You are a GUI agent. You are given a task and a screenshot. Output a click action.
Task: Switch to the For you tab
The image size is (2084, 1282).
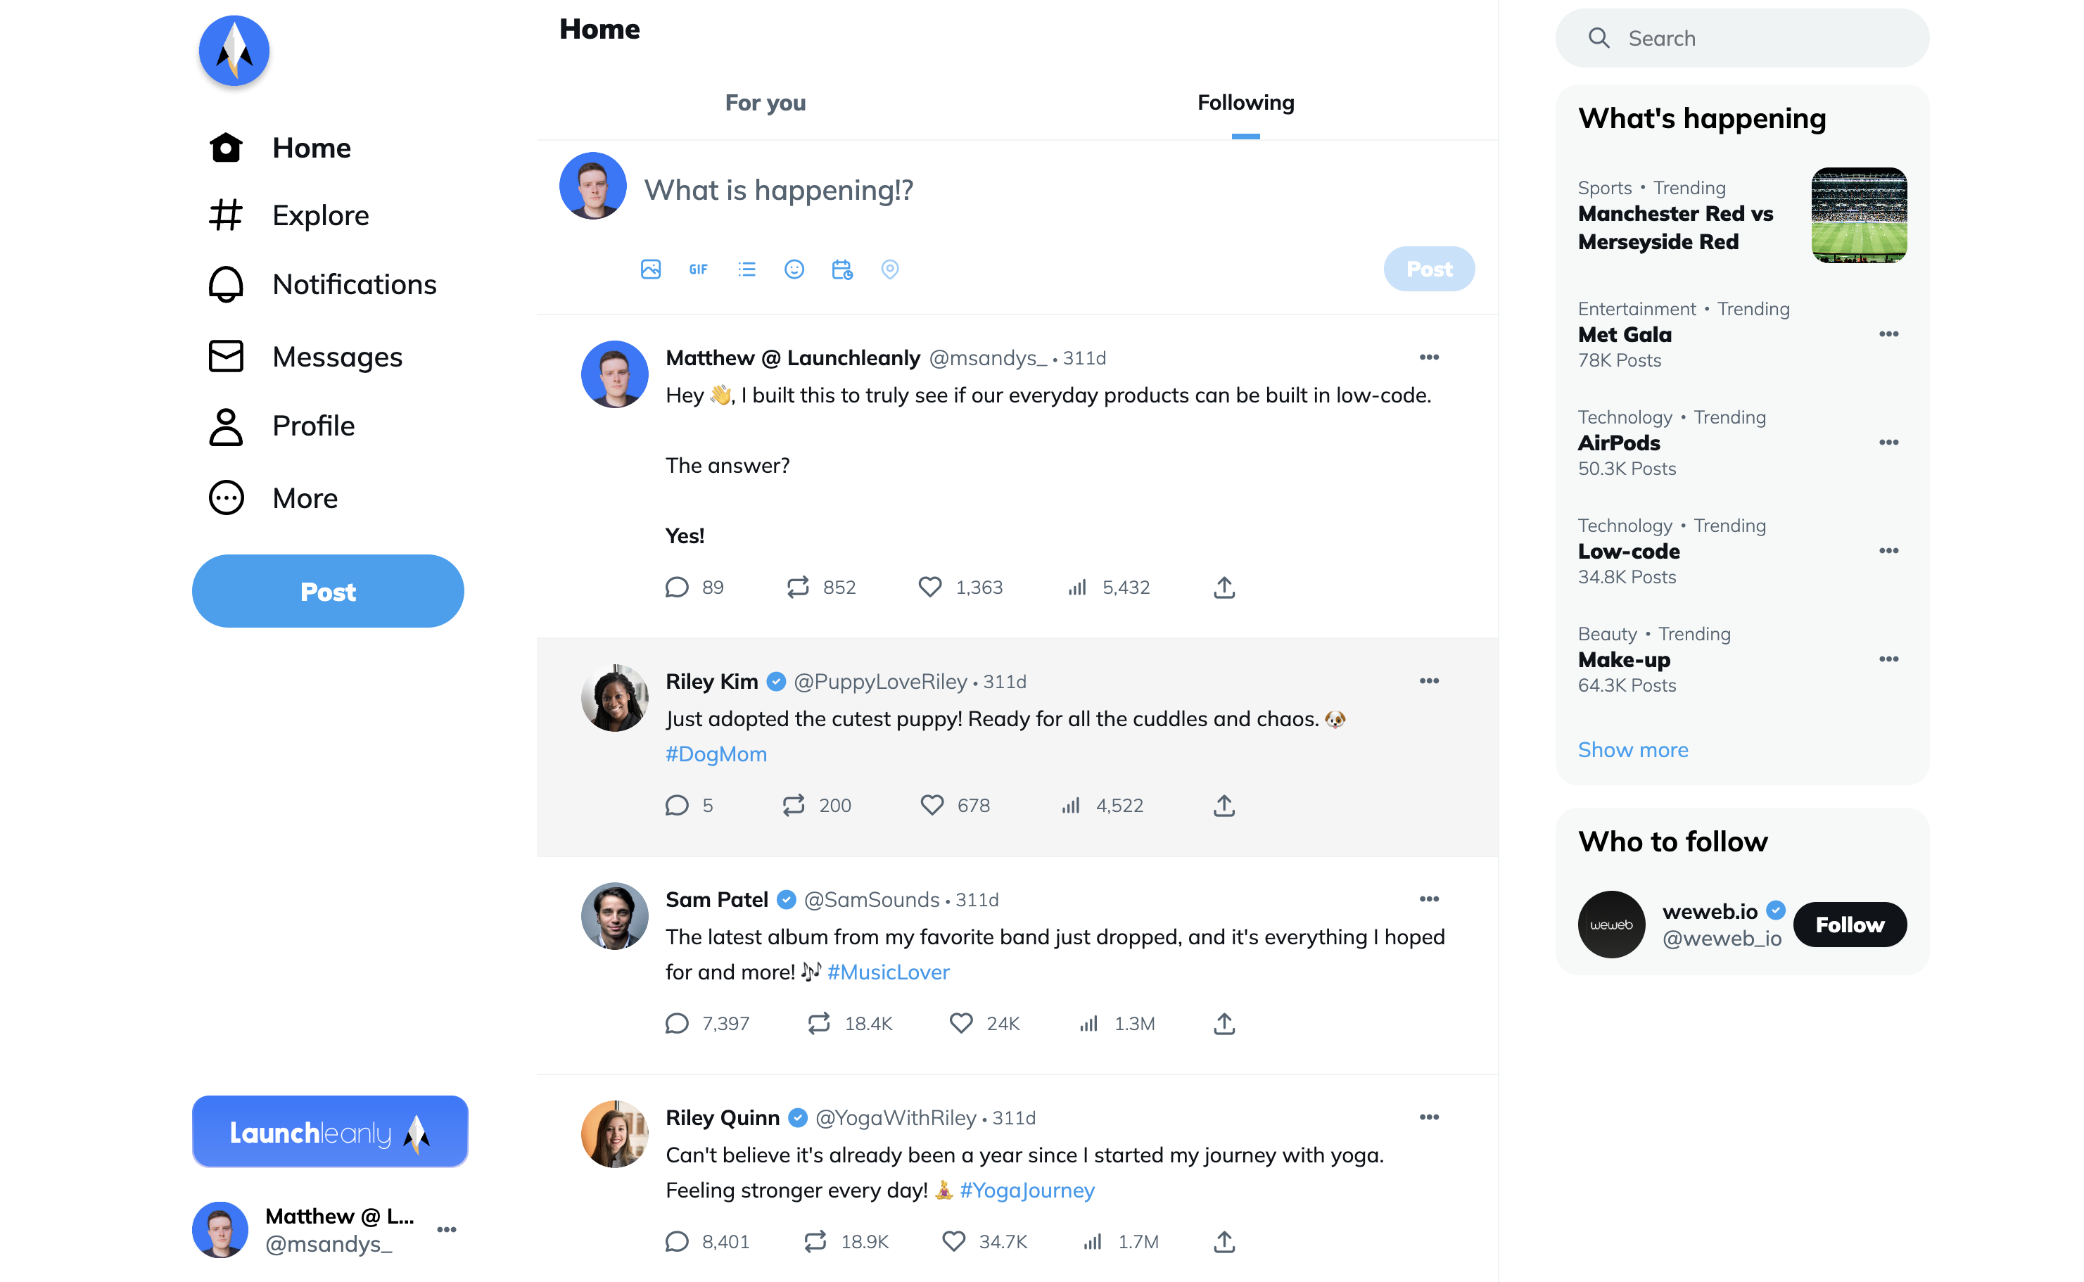point(765,103)
